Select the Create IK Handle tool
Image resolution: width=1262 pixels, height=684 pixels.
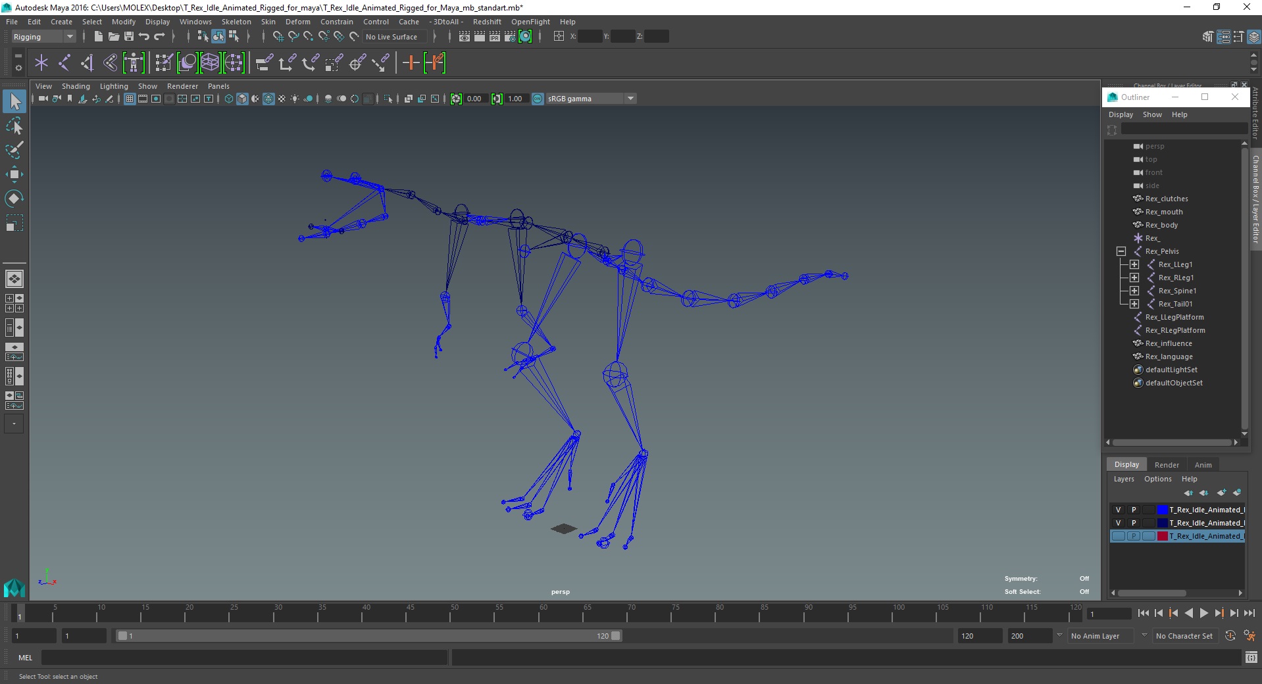pyautogui.click(x=87, y=63)
